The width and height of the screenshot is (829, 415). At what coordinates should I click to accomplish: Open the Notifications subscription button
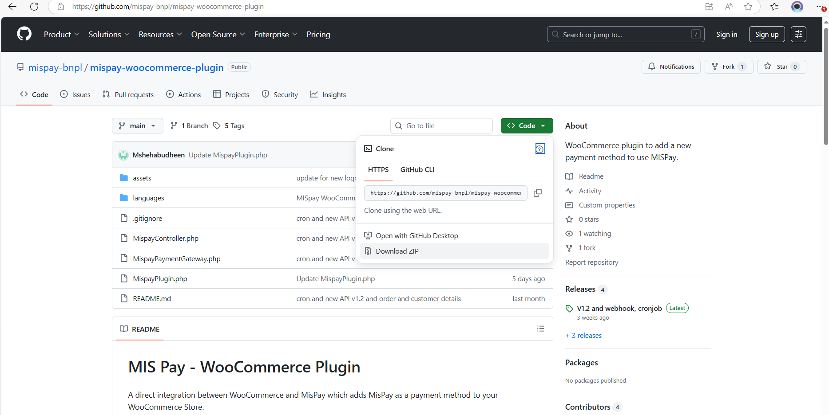tap(671, 67)
